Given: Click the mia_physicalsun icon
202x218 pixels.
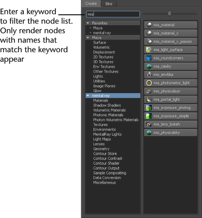Looking at the screenshot, I should coord(149,91).
